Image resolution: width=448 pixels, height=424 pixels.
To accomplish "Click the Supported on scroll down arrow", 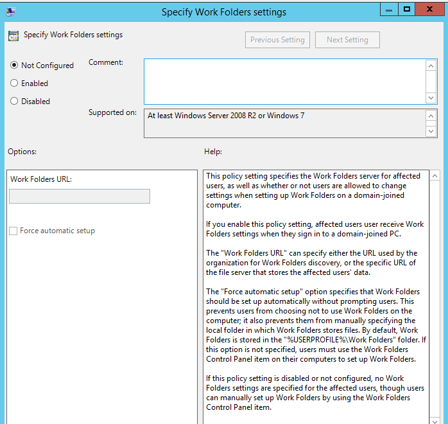I will [431, 131].
